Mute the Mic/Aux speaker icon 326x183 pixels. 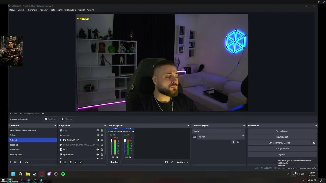click(126, 157)
